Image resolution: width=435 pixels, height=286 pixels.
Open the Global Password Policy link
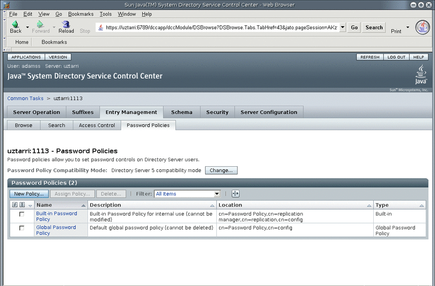(x=56, y=230)
